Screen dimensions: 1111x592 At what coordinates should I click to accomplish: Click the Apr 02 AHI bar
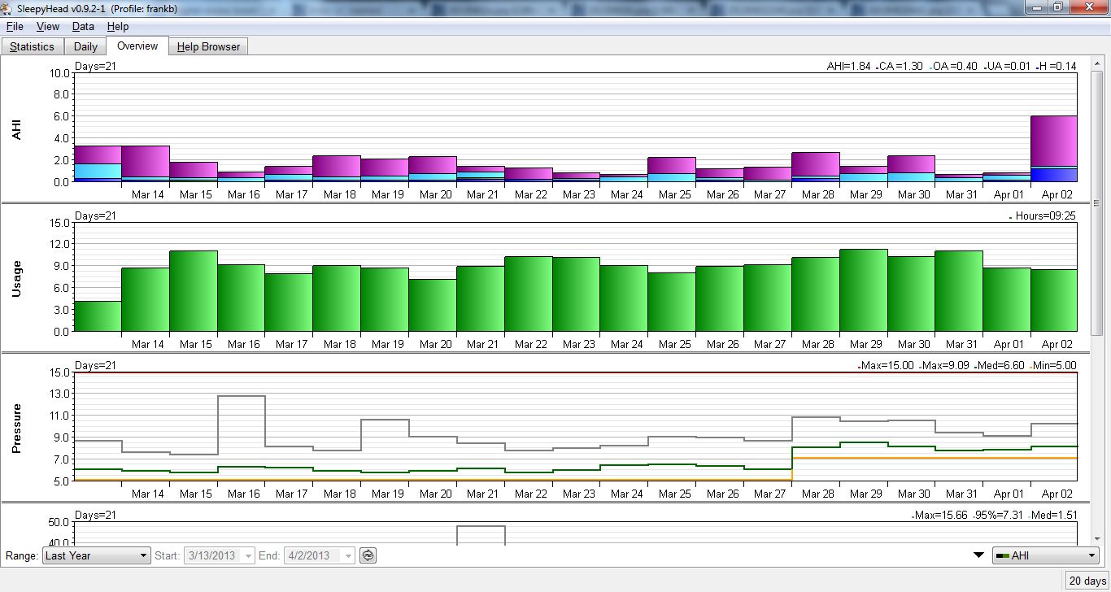tap(1053, 148)
